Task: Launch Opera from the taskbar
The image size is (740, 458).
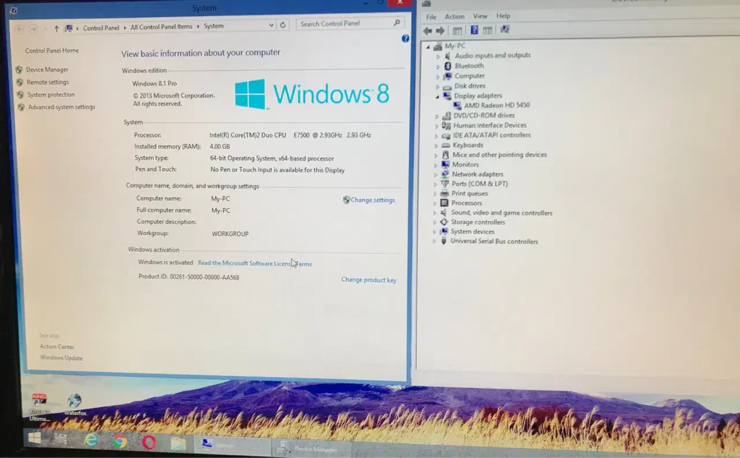Action: click(x=149, y=442)
